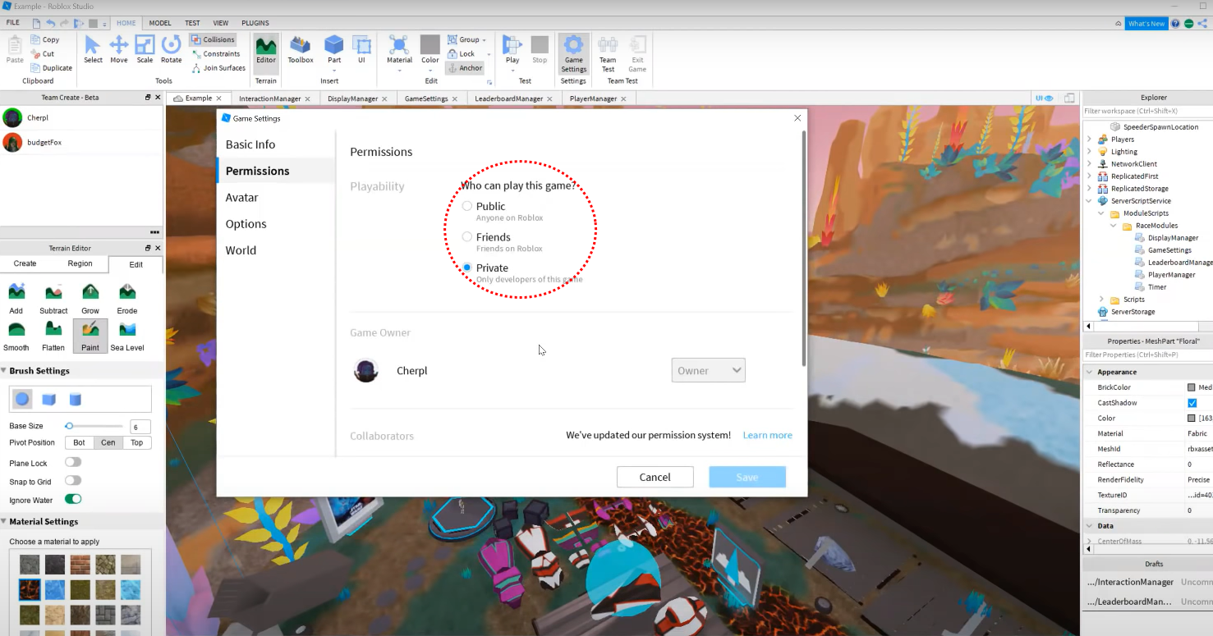1213x636 pixels.
Task: Select cube brush shape
Action: 49,400
